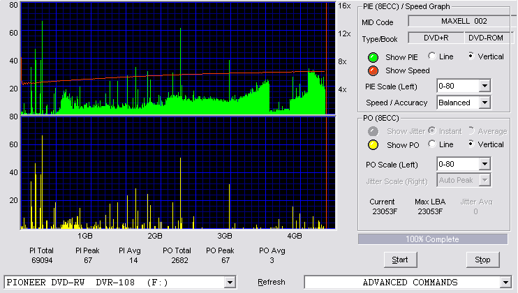Click the PI Total value 69094
Screen dimensions: 518x293
(x=42, y=261)
